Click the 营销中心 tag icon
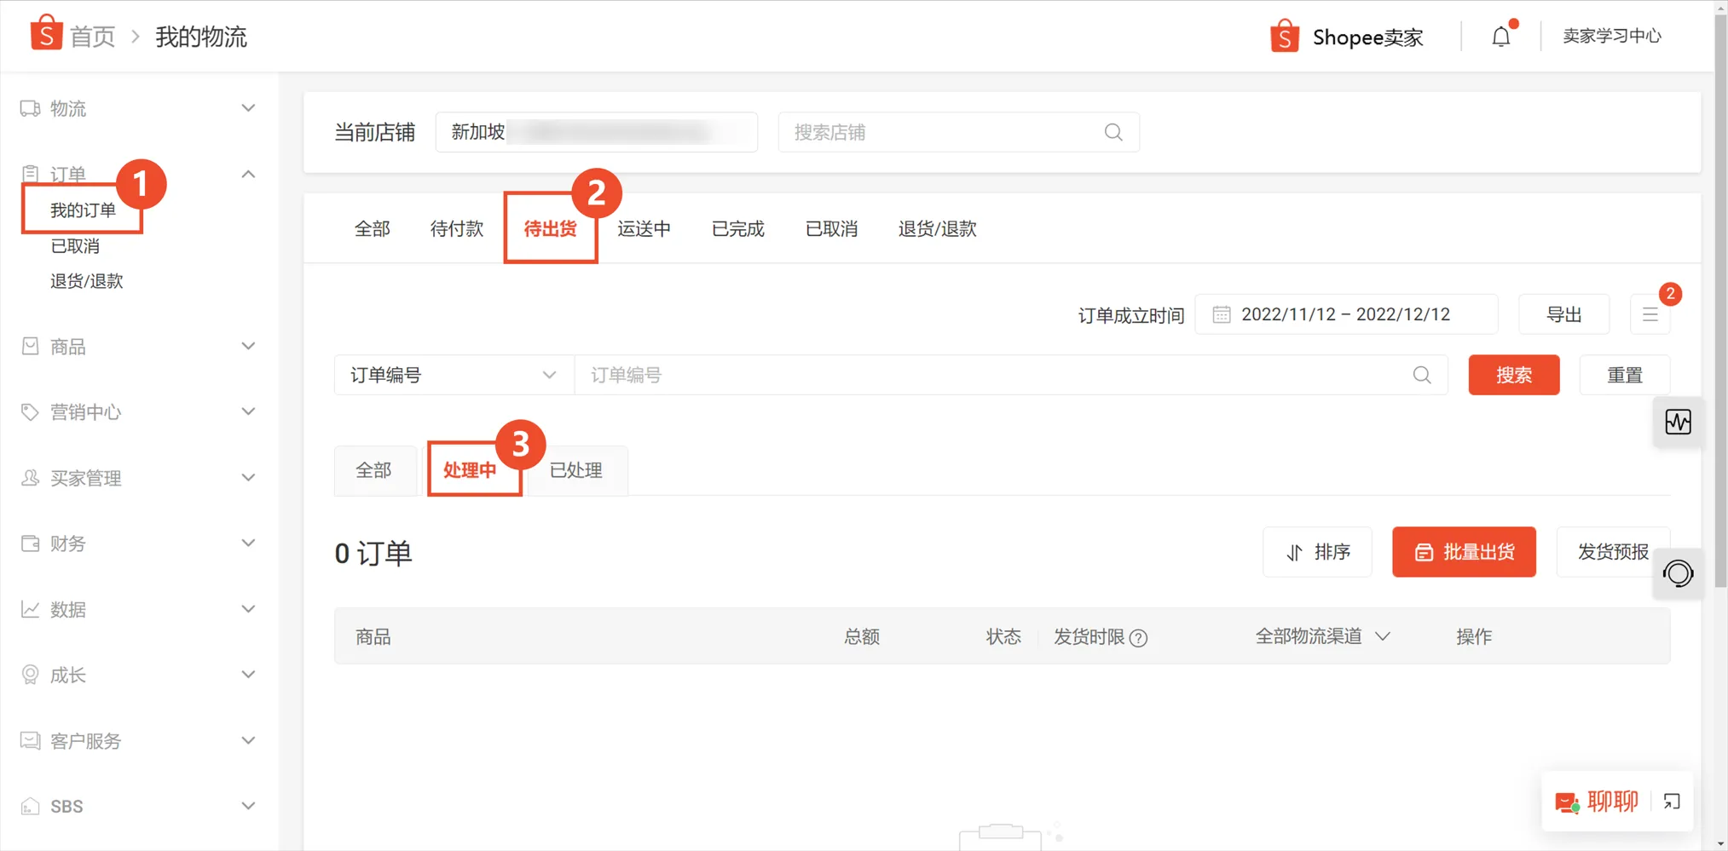Screen dimensions: 1728x851 (30, 412)
